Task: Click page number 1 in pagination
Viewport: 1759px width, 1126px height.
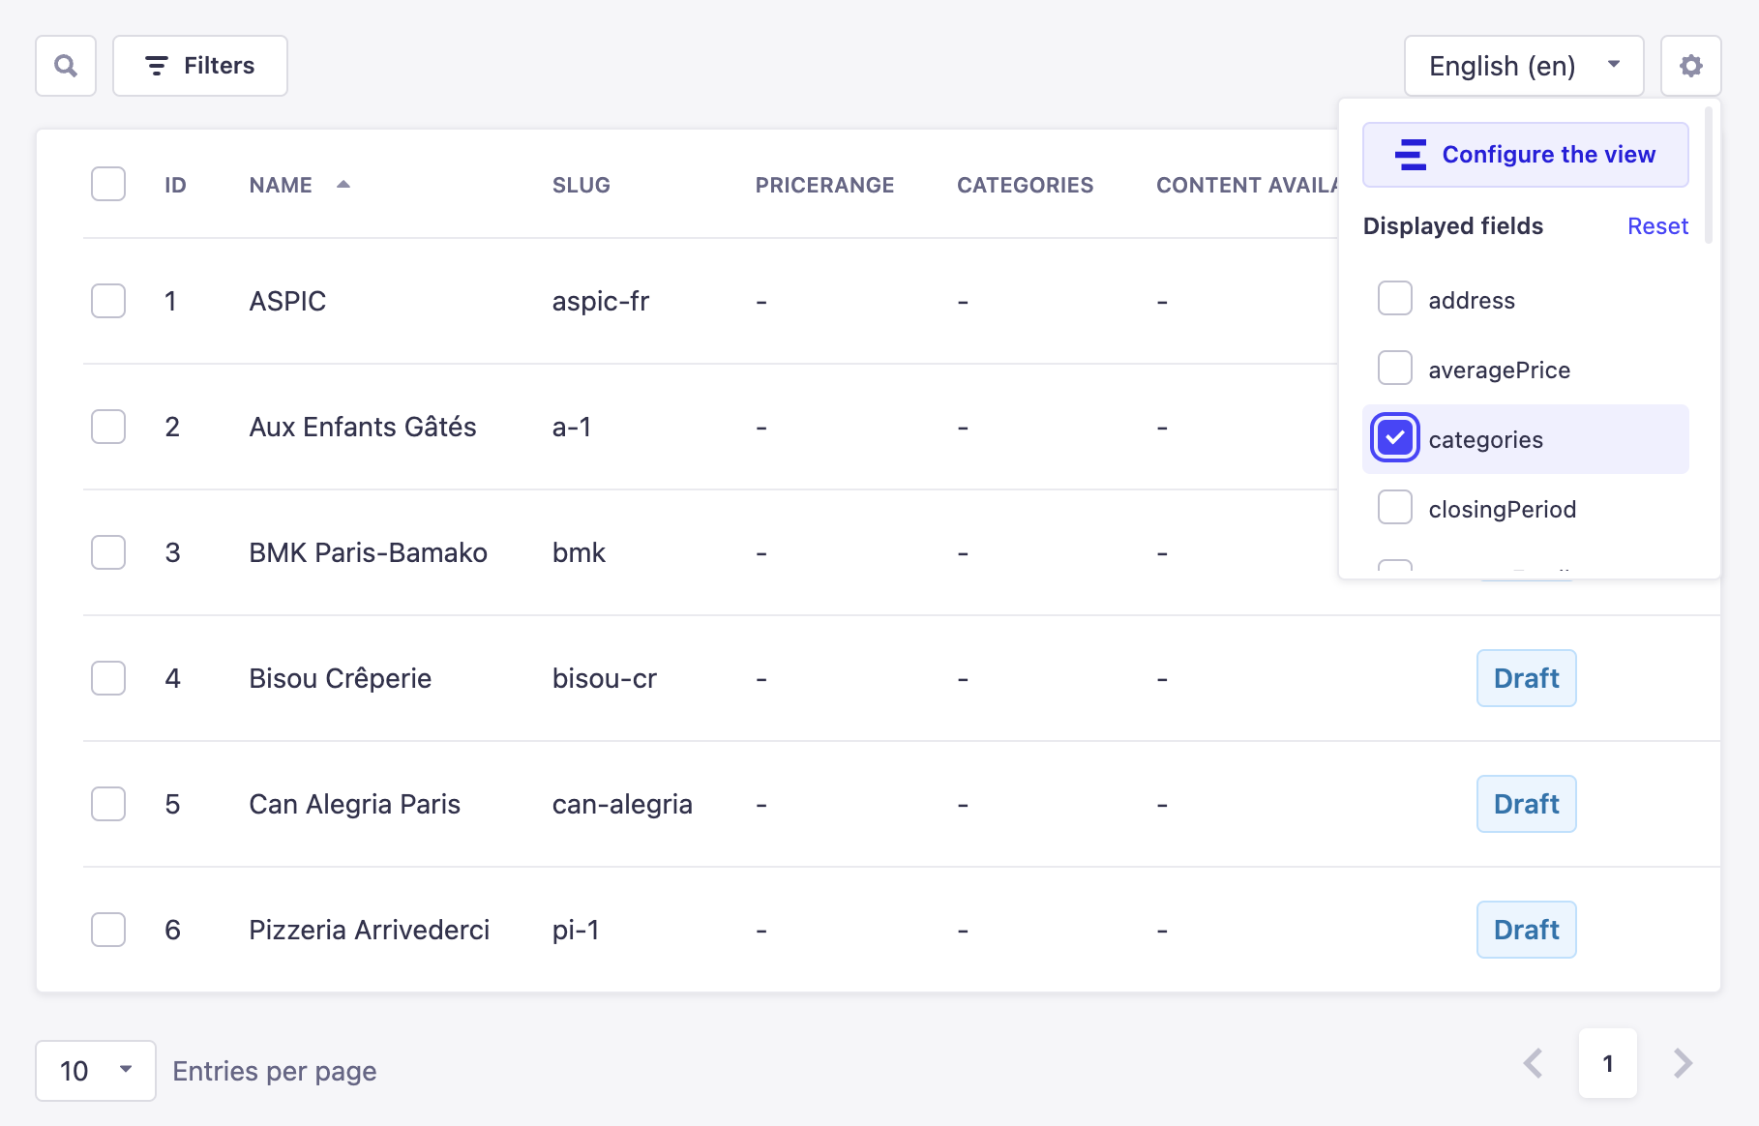Action: pyautogui.click(x=1607, y=1064)
